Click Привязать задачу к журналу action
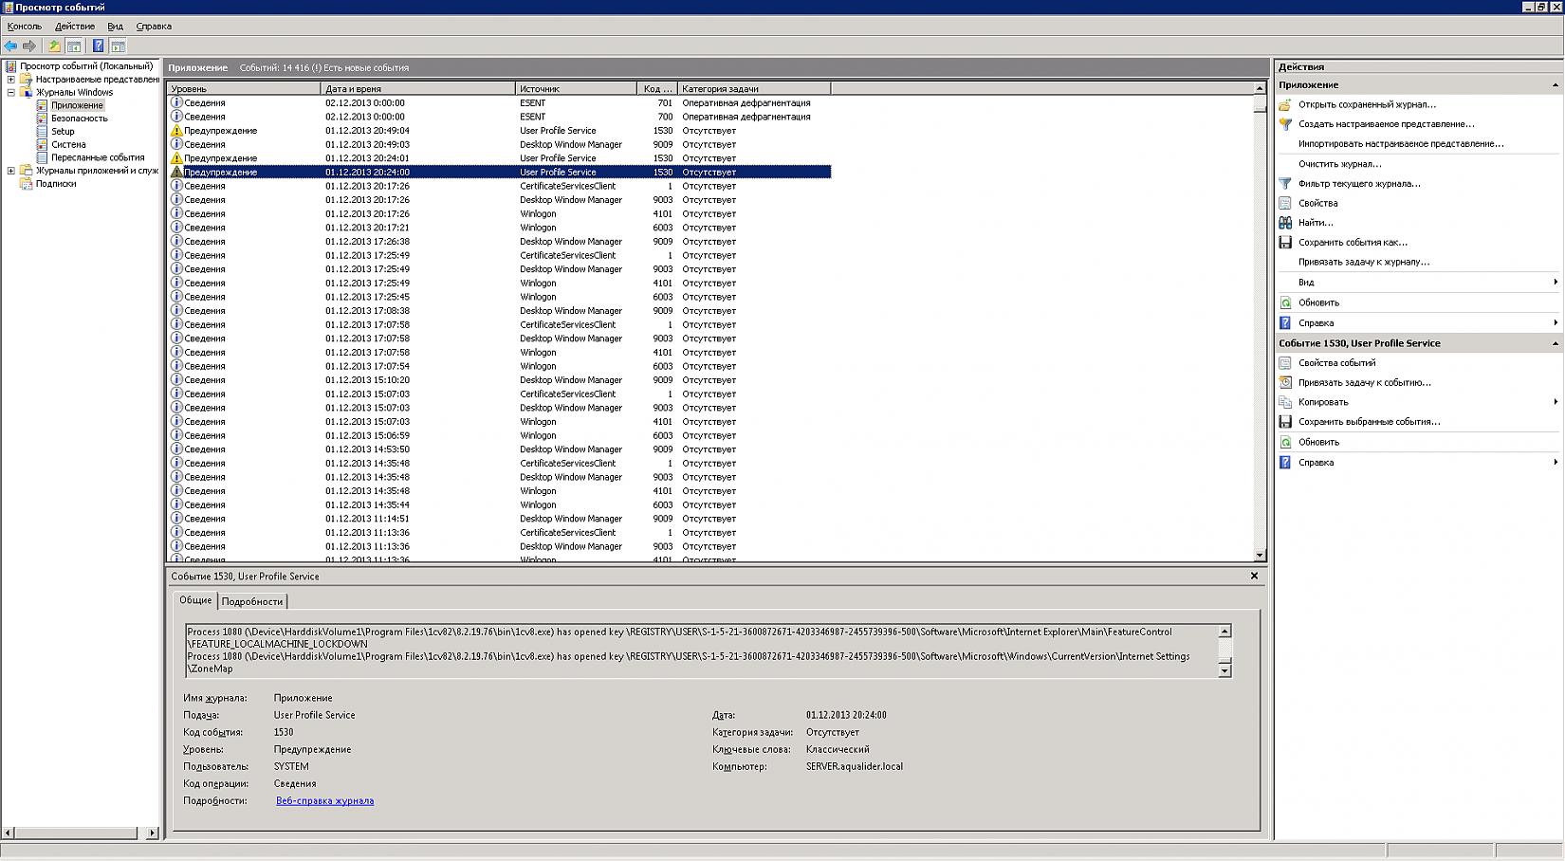Image resolution: width=1565 pixels, height=861 pixels. point(1364,263)
